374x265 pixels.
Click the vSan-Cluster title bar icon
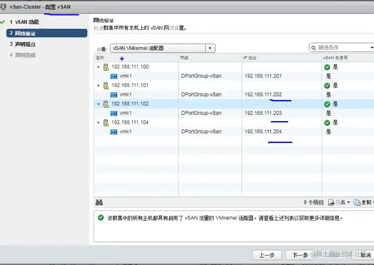(x=3, y=7)
